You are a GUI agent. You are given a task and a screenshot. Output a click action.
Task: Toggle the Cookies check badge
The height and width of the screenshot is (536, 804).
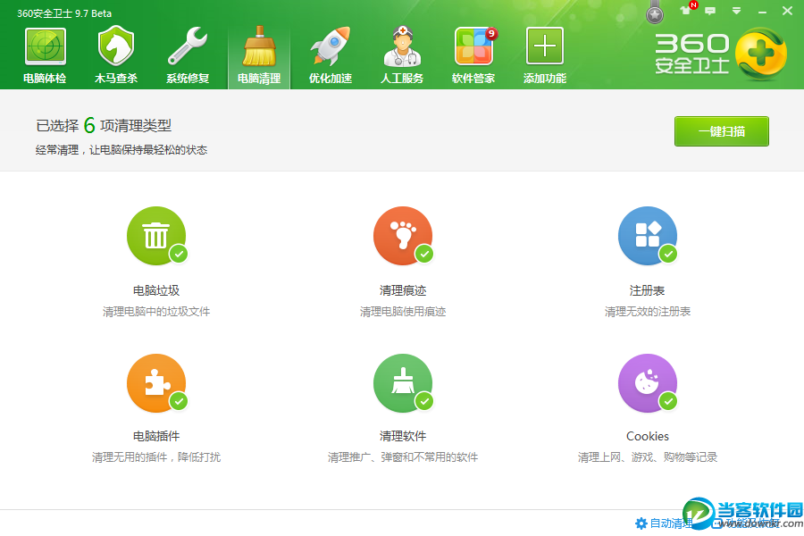pos(668,401)
